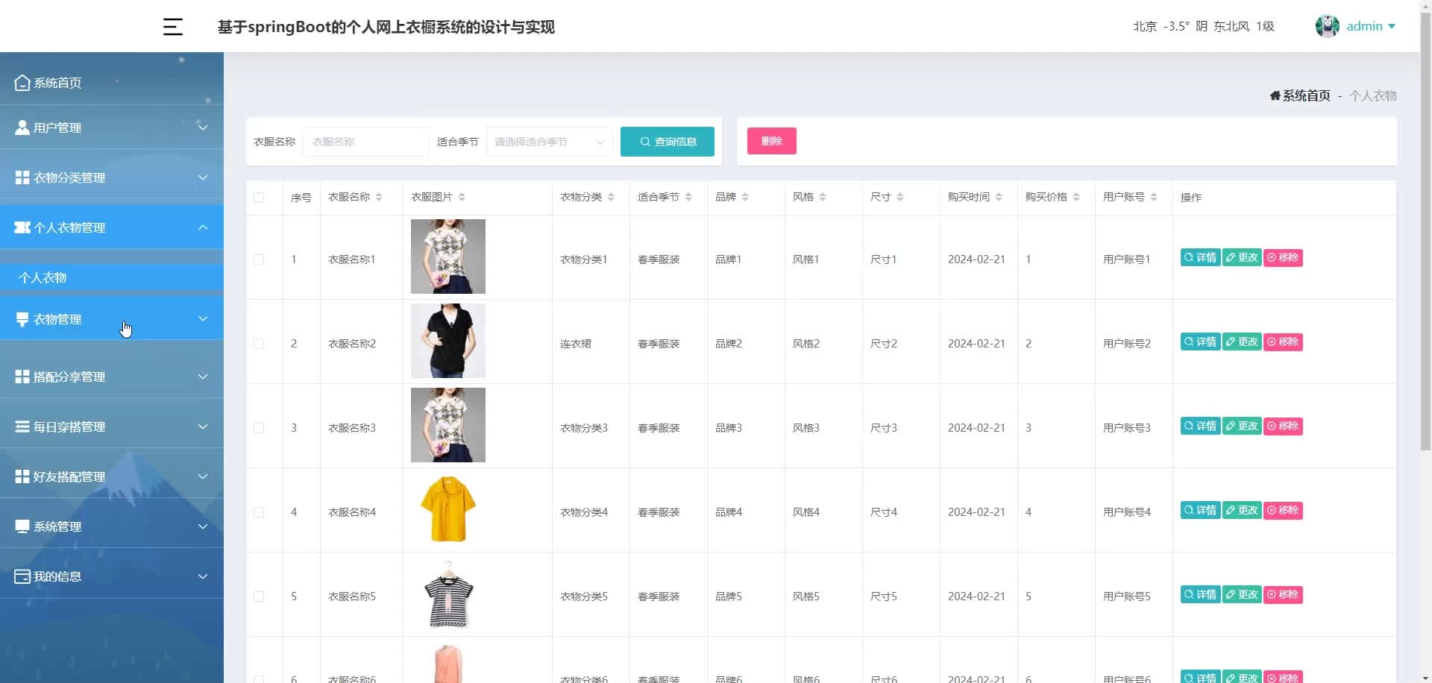1432x683 pixels.
Task: Open the 个人衣物 submenu item
Action: (43, 277)
